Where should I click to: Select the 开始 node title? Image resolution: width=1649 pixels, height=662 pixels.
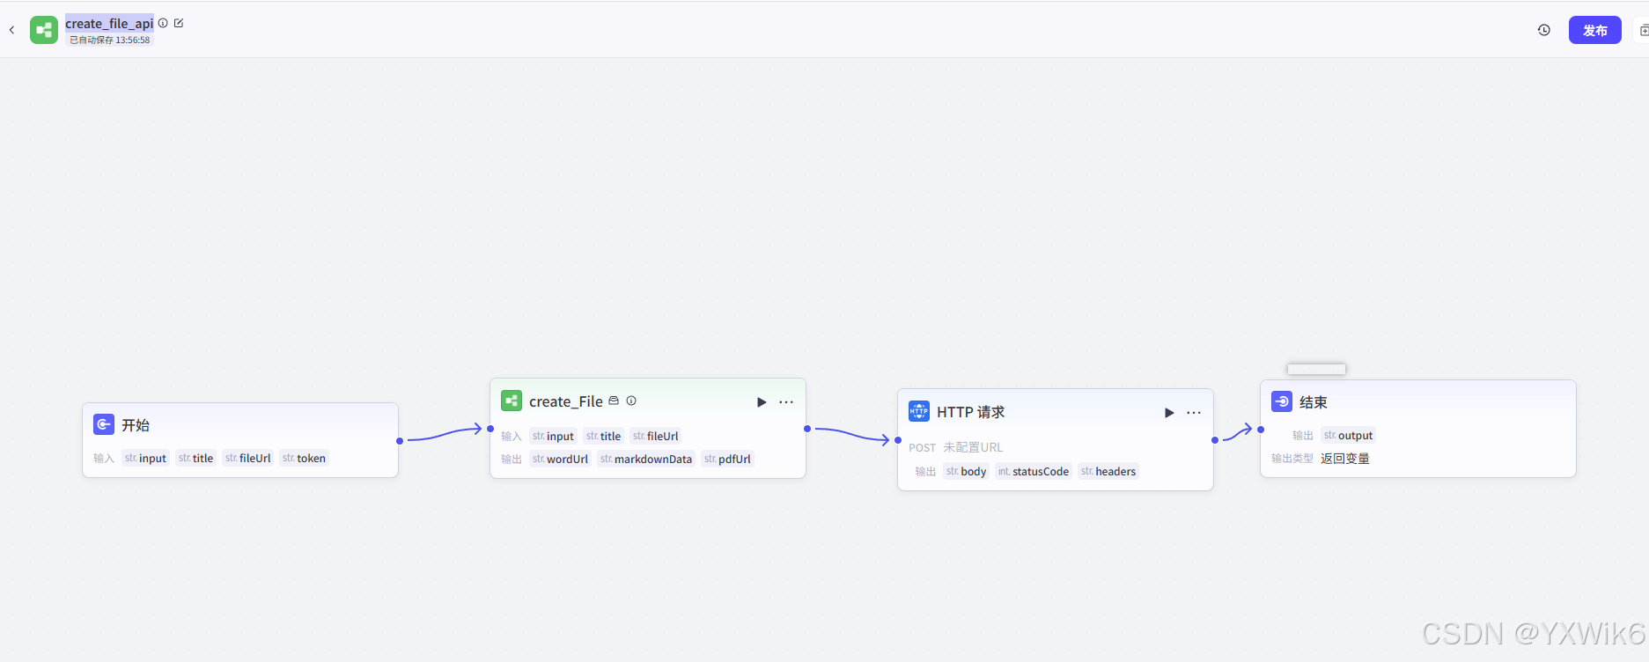pos(136,425)
